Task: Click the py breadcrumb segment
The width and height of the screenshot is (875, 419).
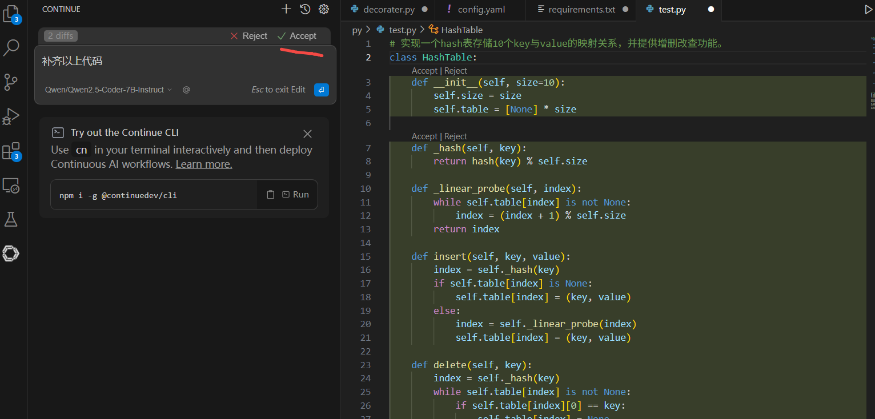Action: coord(357,30)
